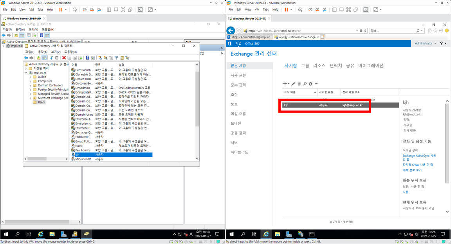451x244 pixels.
Task: Click the search magnifier in Exchange mailbox toolbar
Action: (x=305, y=84)
